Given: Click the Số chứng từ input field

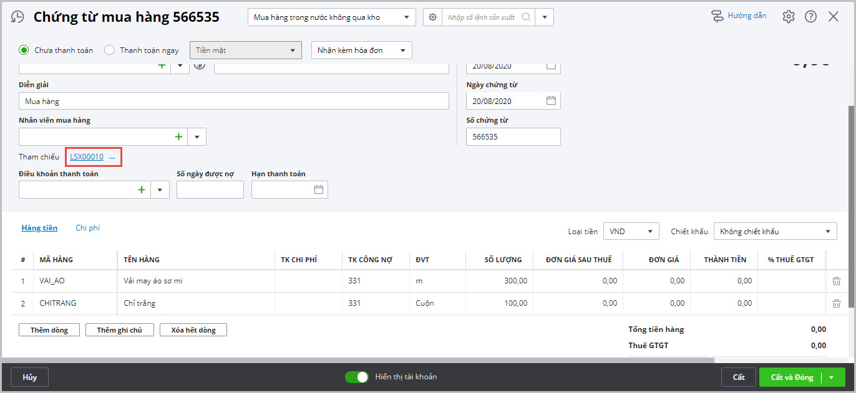Looking at the screenshot, I should 513,136.
